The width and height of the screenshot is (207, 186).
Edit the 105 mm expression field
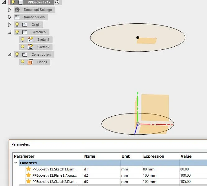[x=161, y=182]
